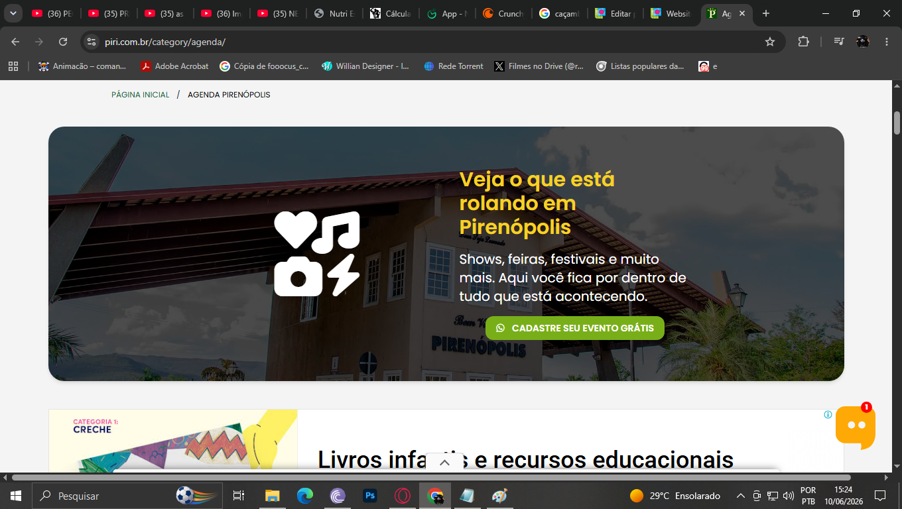Open the weather widget 29°C Ensolarado
The image size is (902, 509).
click(x=675, y=496)
